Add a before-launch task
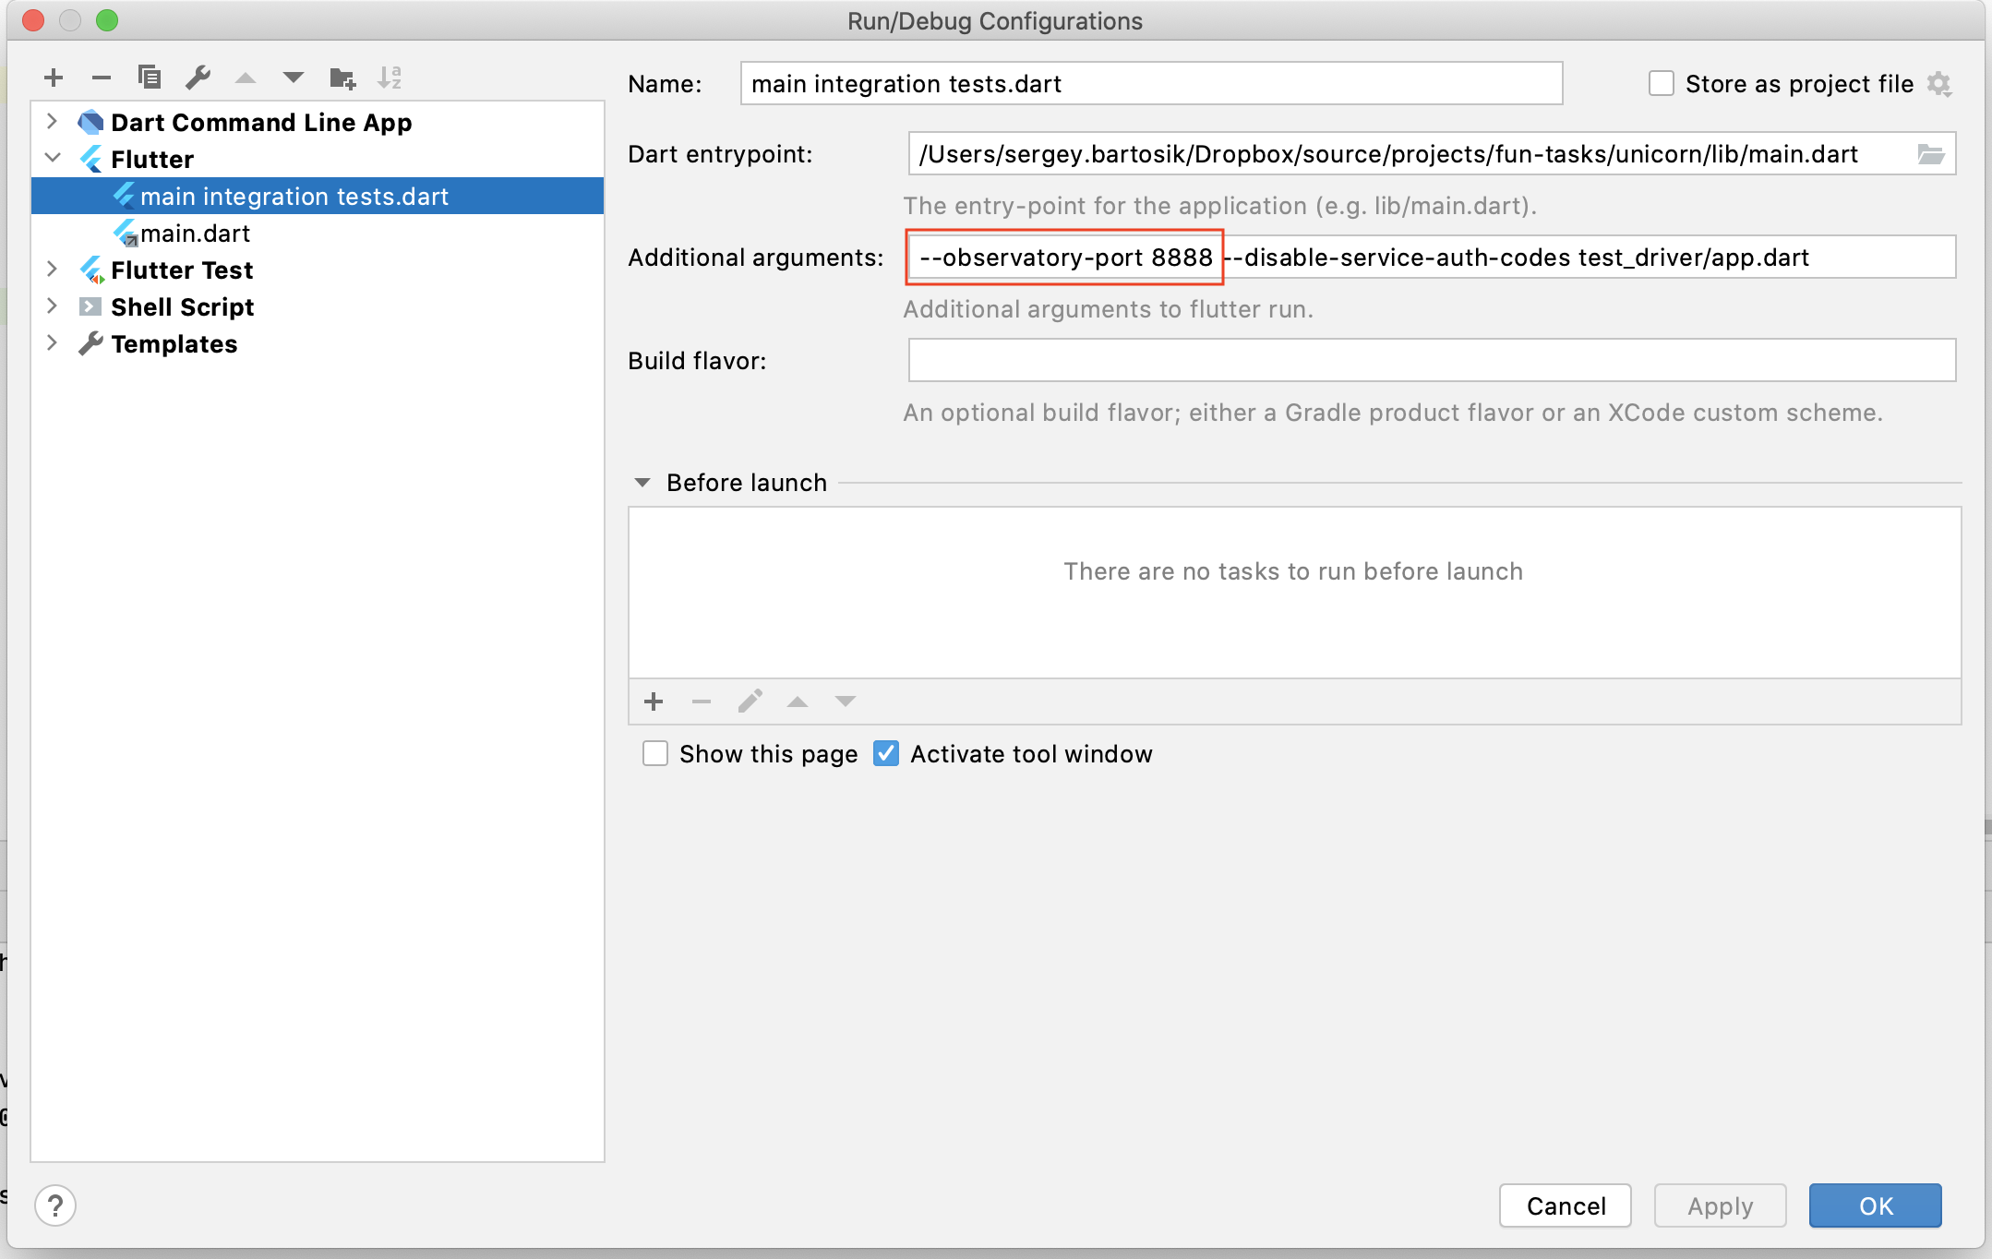This screenshot has height=1259, width=1992. coord(654,701)
